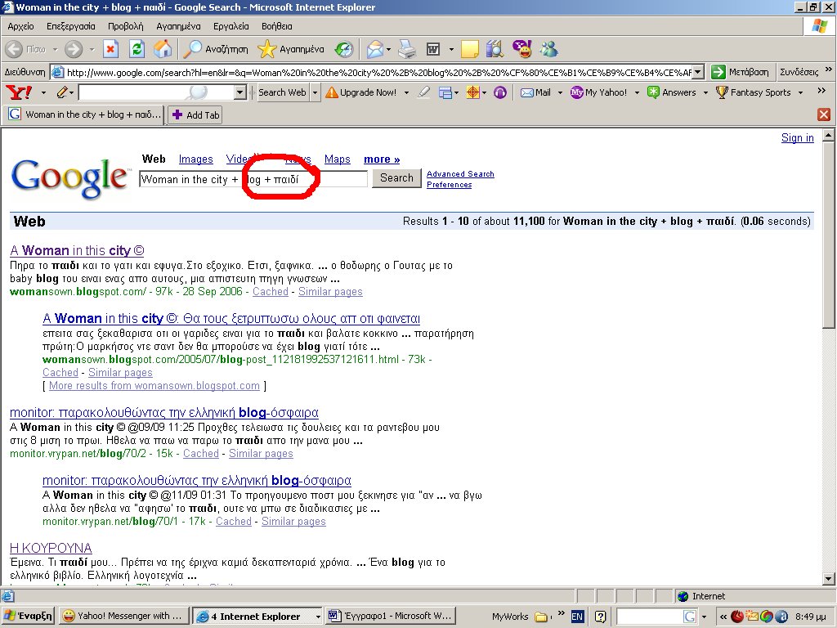Image resolution: width=837 pixels, height=628 pixels.
Task: Open the Google Images link
Action: [x=195, y=159]
